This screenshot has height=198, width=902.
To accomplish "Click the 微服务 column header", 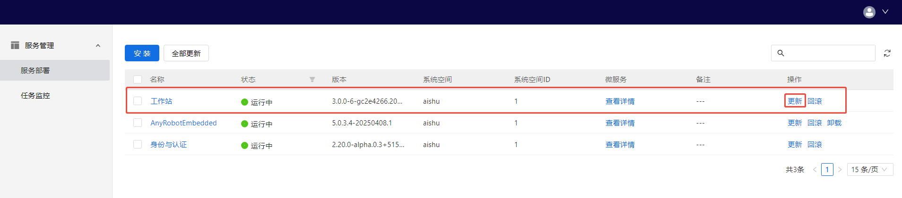I will pyautogui.click(x=616, y=79).
